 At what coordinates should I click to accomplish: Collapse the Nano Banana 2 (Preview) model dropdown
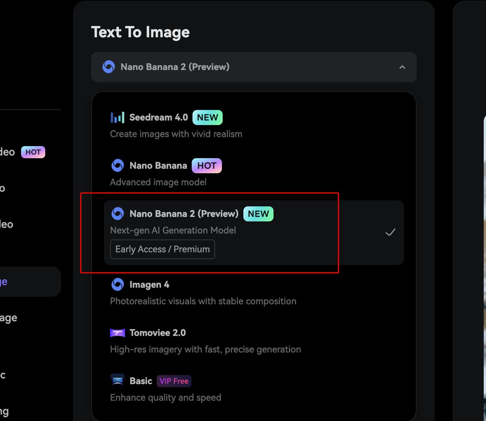click(x=254, y=67)
